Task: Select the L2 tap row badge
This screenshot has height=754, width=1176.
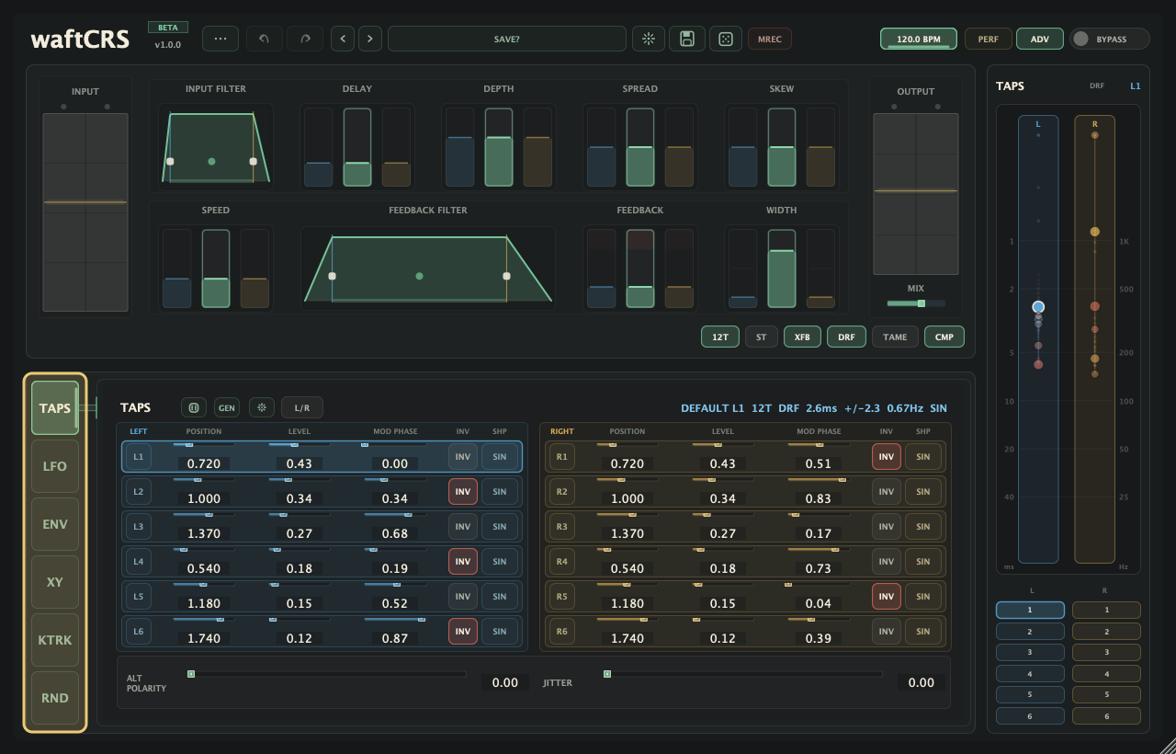Action: point(139,492)
